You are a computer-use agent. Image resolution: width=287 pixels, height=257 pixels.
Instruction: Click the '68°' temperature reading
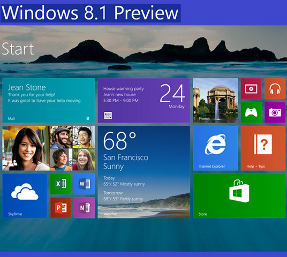pos(120,141)
